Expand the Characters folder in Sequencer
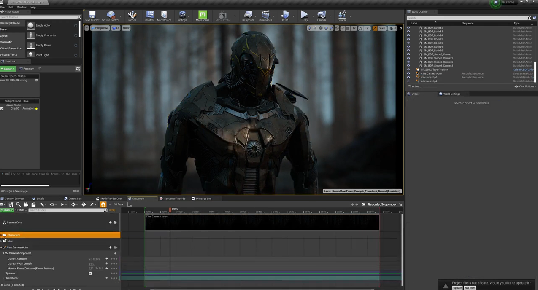This screenshot has height=290, width=538. pyautogui.click(x=2, y=235)
